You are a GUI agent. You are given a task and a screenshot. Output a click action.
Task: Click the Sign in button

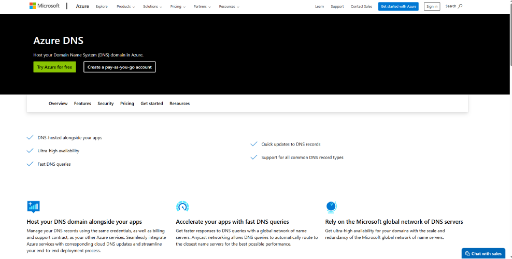click(x=431, y=6)
